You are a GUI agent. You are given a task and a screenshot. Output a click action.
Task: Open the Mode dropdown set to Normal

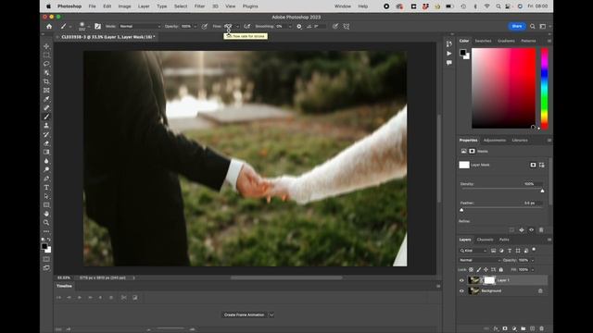[x=140, y=27]
